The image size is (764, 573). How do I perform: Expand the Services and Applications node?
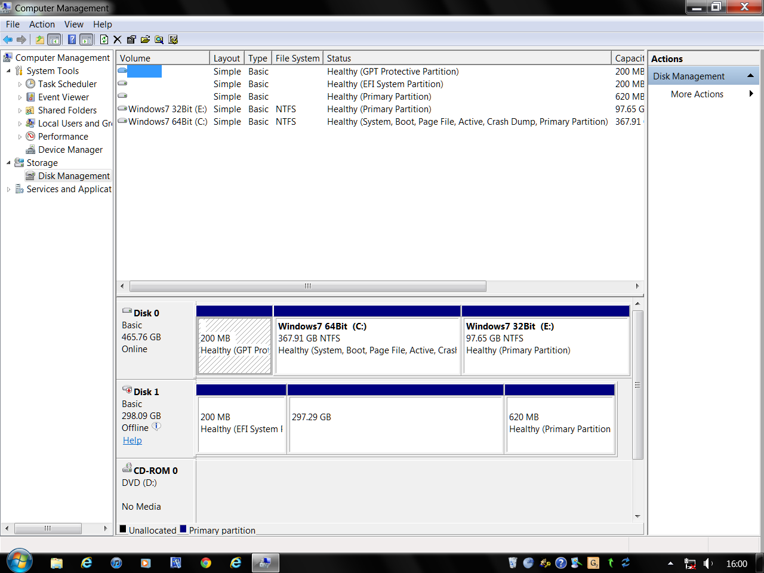pos(8,189)
